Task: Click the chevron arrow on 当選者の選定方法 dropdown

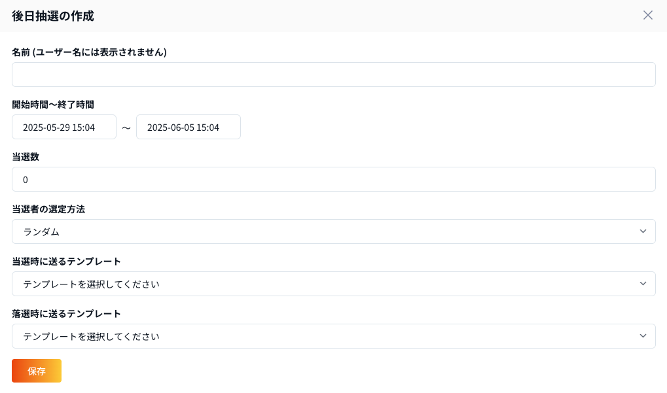Action: click(x=643, y=231)
